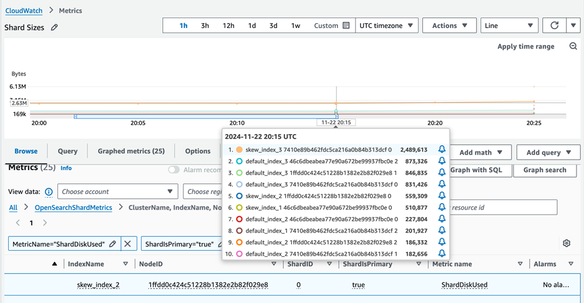
Task: Open the Actions dropdown menu
Action: click(449, 26)
